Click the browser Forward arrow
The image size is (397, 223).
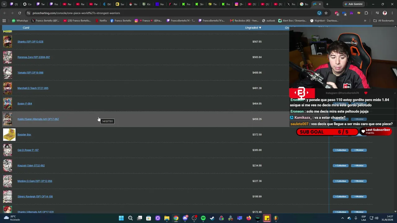tap(12, 13)
